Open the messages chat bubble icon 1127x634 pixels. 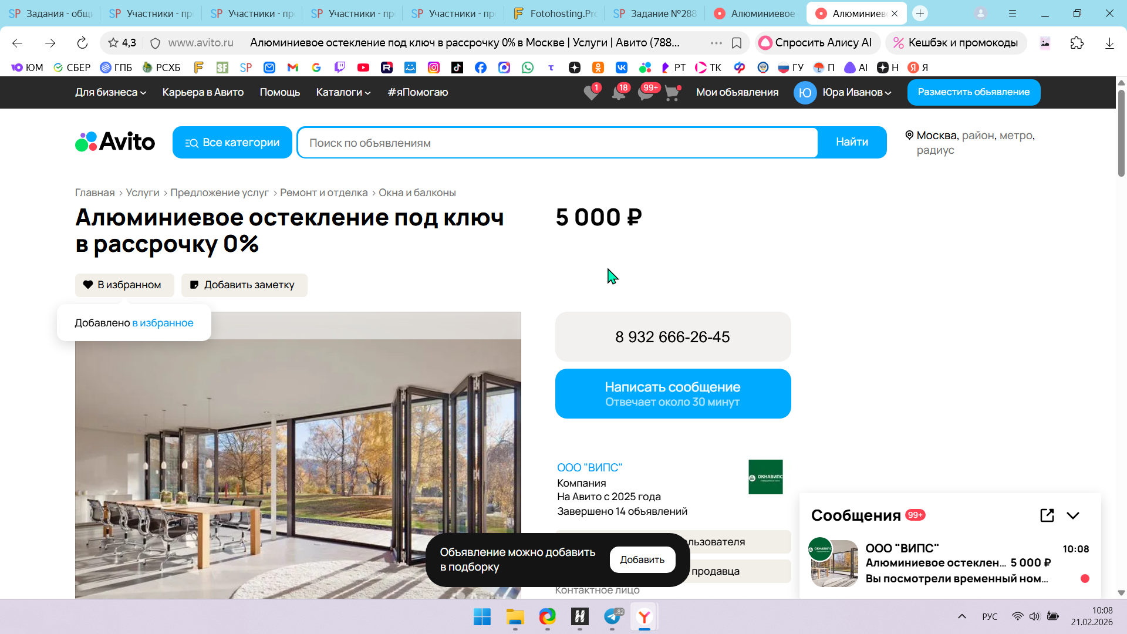[645, 93]
